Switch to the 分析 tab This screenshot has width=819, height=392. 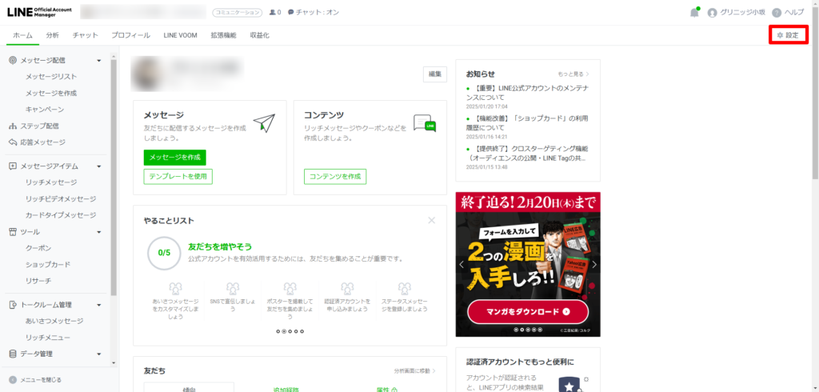click(x=52, y=35)
